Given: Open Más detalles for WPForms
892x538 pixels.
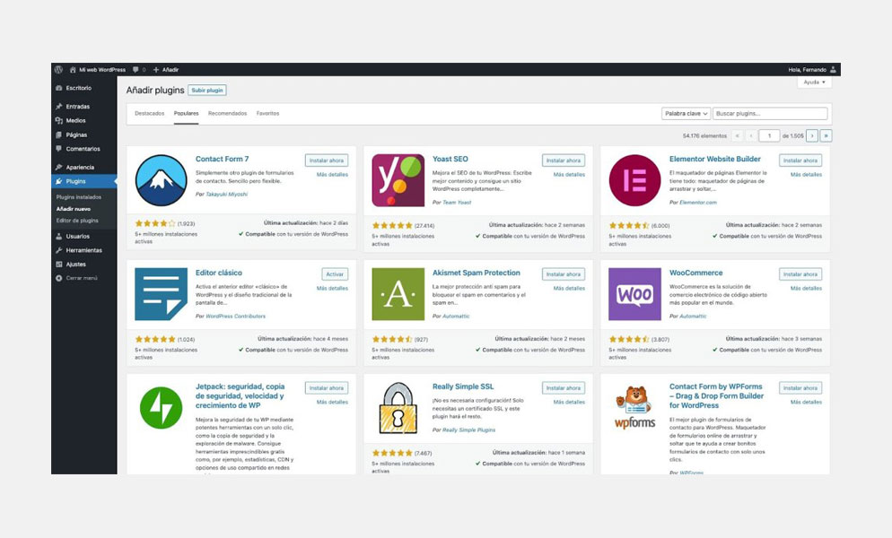Looking at the screenshot, I should [x=806, y=402].
